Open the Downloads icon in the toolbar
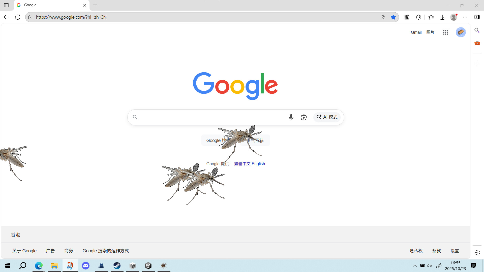This screenshot has height=272, width=484. click(x=442, y=17)
